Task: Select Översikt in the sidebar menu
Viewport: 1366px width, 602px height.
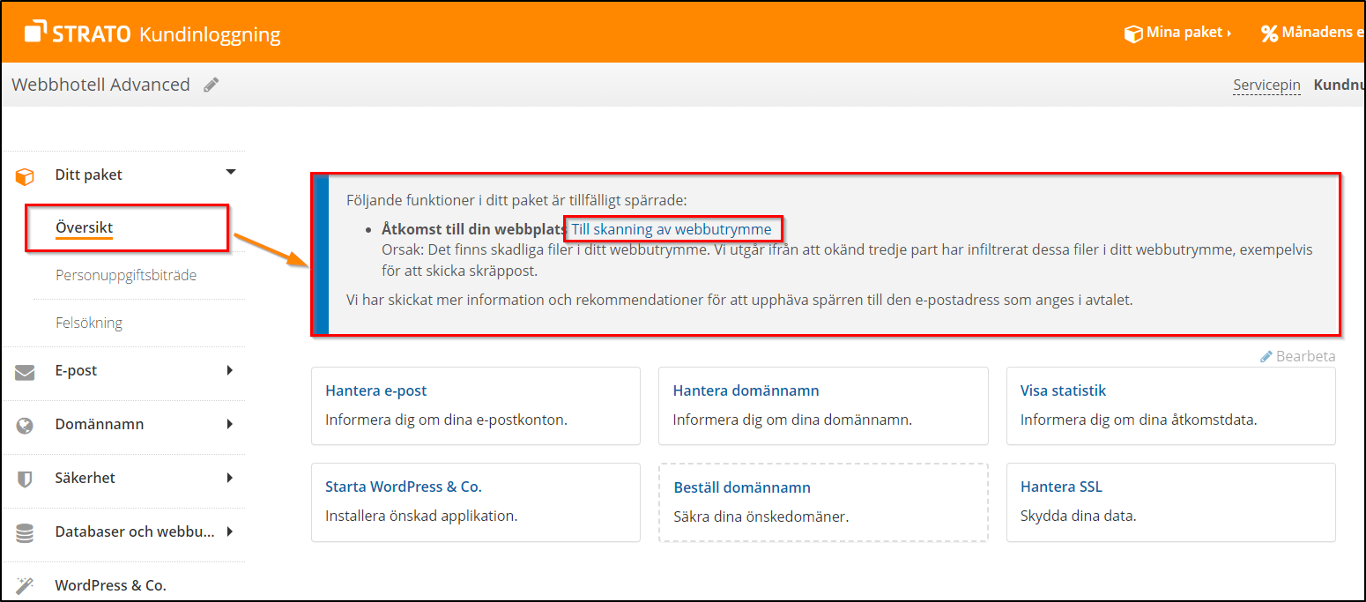Action: tap(85, 227)
